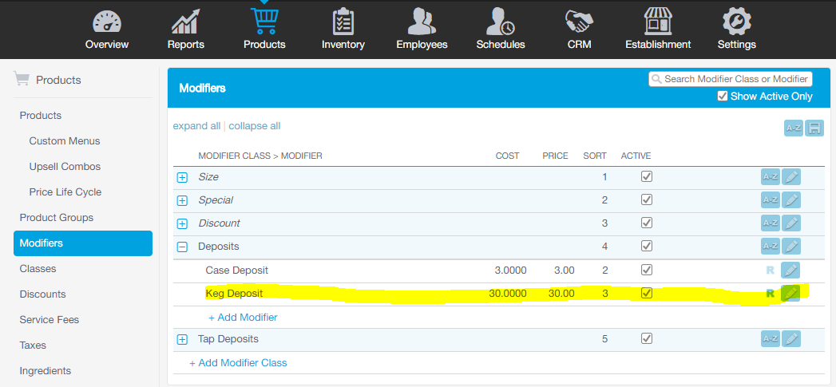Open the Establishment storefront icon
The image size is (836, 387).
[x=658, y=22]
